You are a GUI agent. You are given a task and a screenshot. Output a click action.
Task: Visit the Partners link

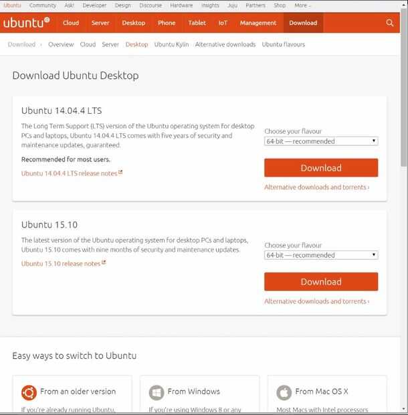click(256, 5)
